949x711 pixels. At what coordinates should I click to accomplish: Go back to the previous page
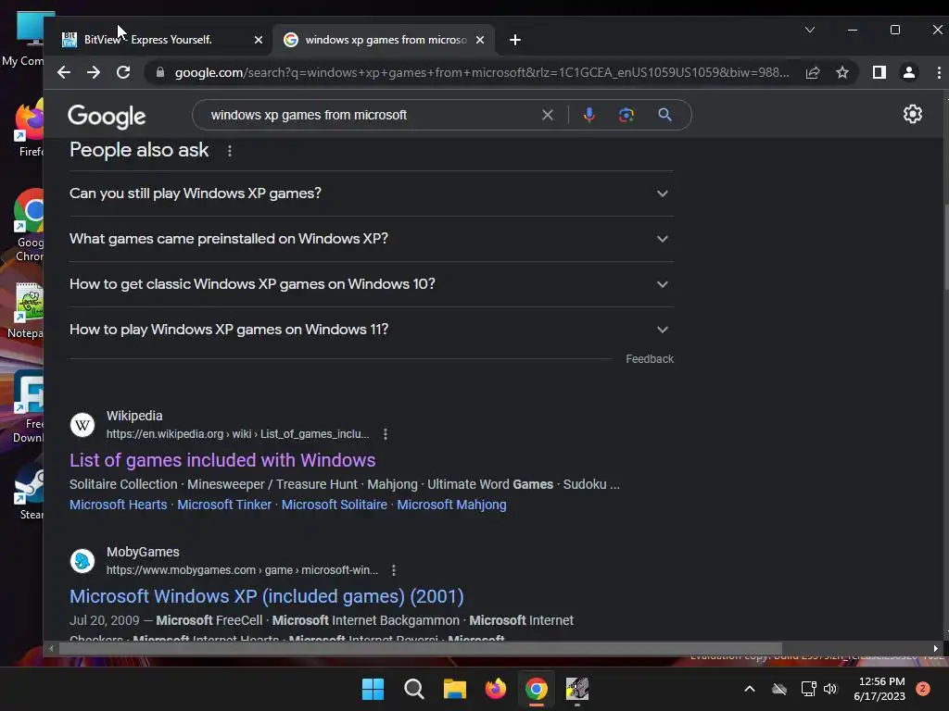click(64, 72)
